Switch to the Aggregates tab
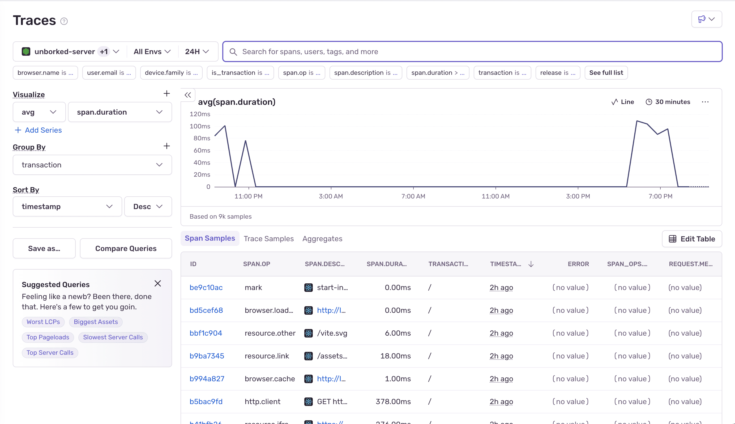 (322, 239)
